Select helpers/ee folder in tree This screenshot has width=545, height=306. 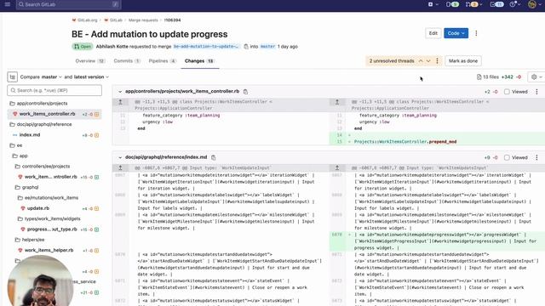coord(54,240)
